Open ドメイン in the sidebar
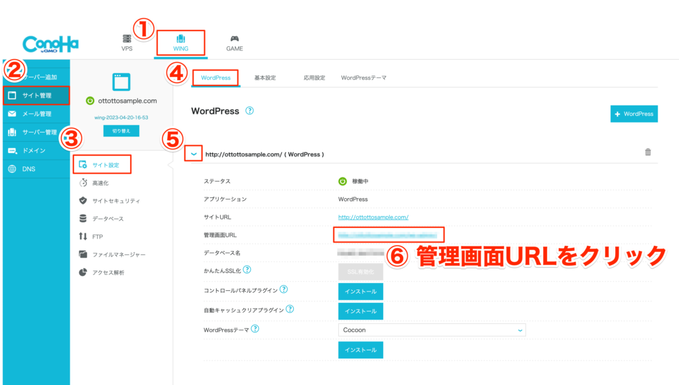The image size is (679, 385). (x=36, y=150)
